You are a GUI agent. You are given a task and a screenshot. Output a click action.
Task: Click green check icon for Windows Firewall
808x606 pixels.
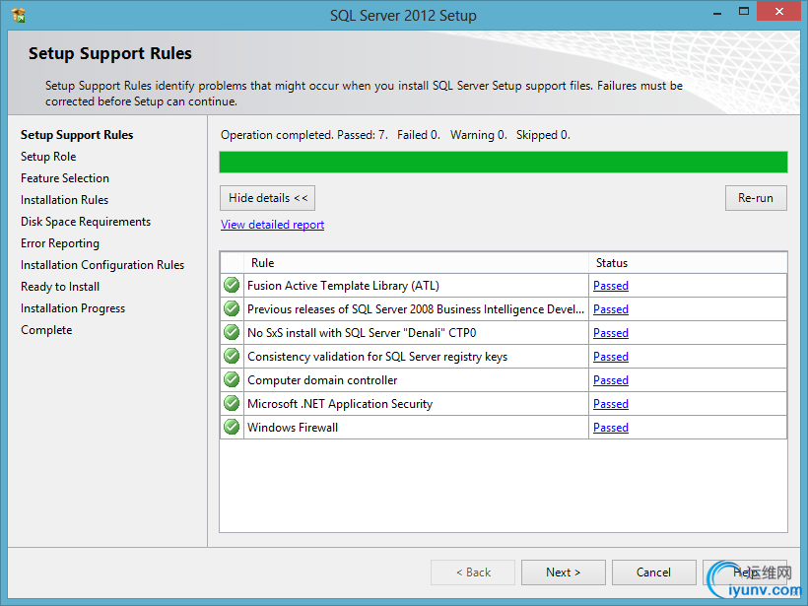tap(232, 428)
